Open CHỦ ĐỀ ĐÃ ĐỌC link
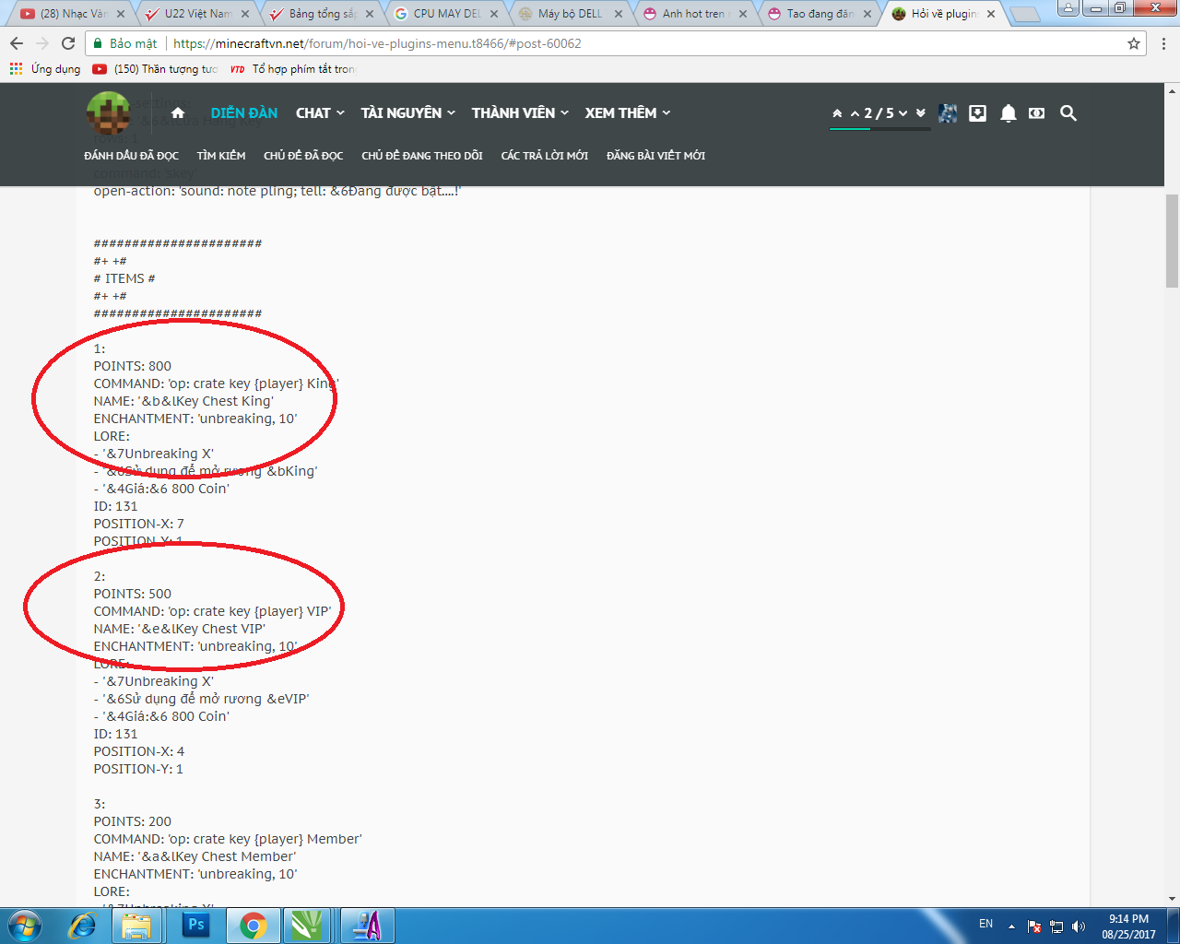This screenshot has height=944, width=1180. point(303,156)
